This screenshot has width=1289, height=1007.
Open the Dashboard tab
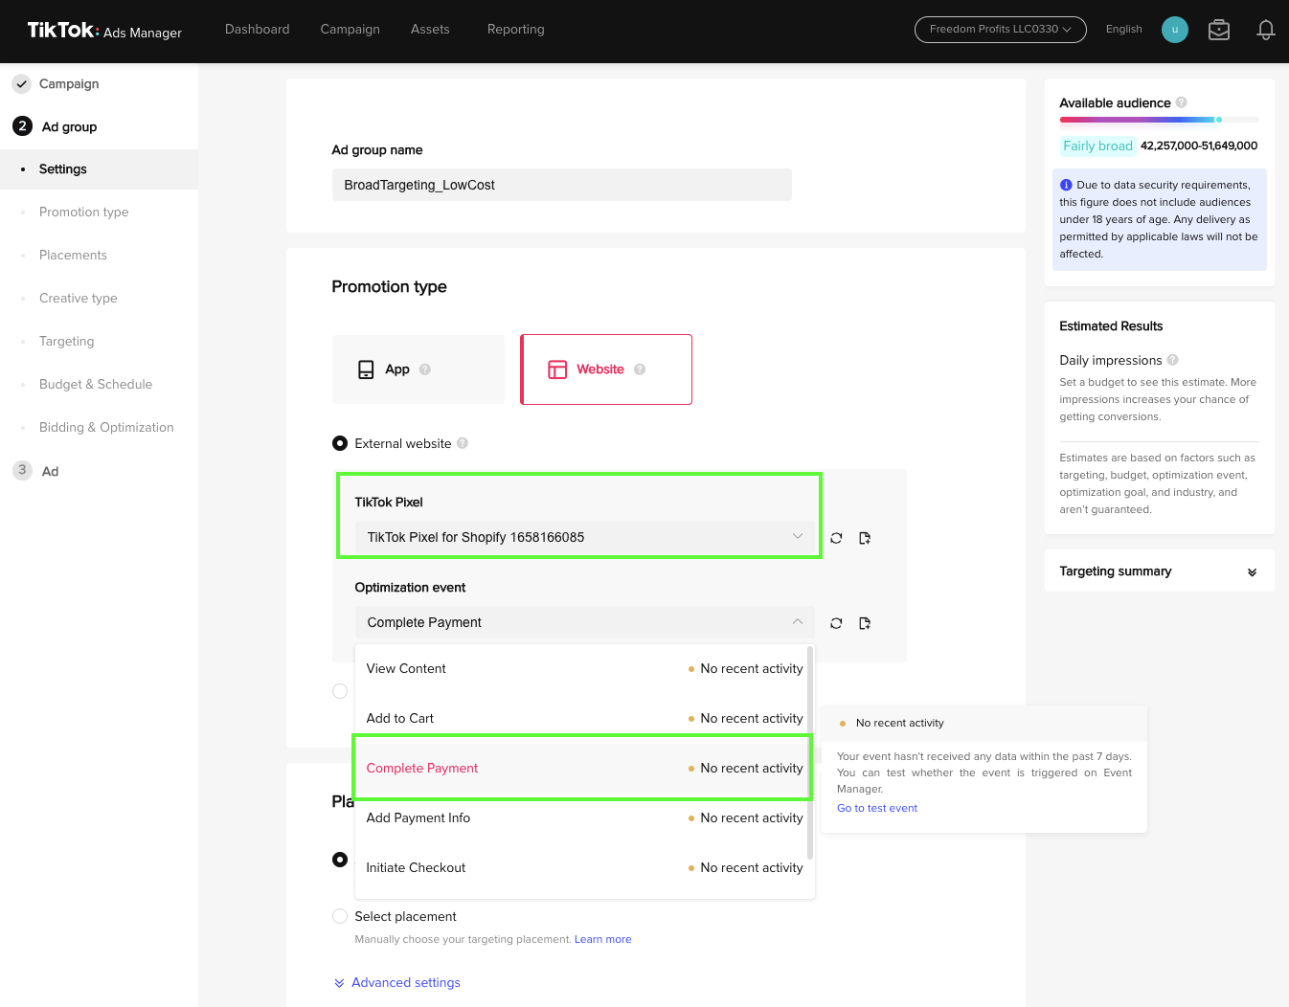[x=258, y=30]
